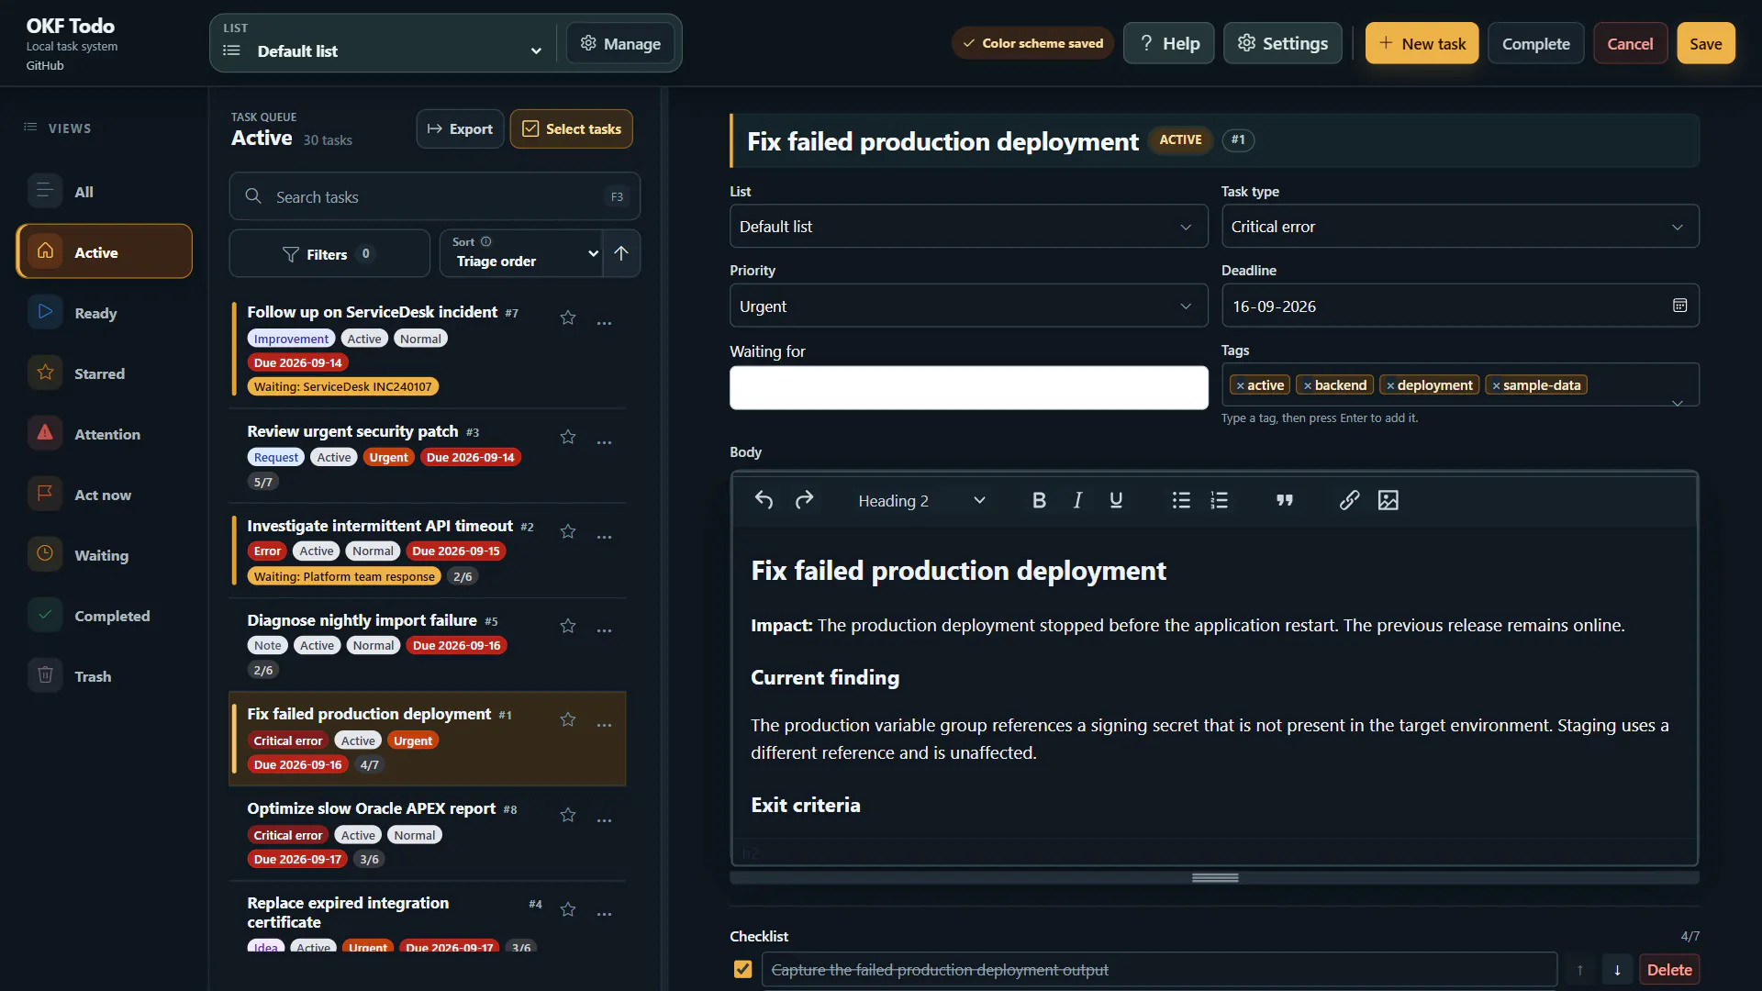Screen dimensions: 1762x991
Task: Show the Completed view
Action: [x=104, y=616]
